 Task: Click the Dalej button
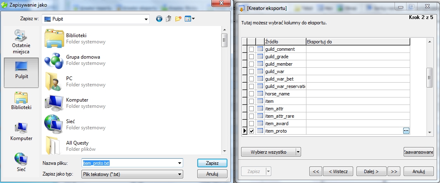point(371,171)
